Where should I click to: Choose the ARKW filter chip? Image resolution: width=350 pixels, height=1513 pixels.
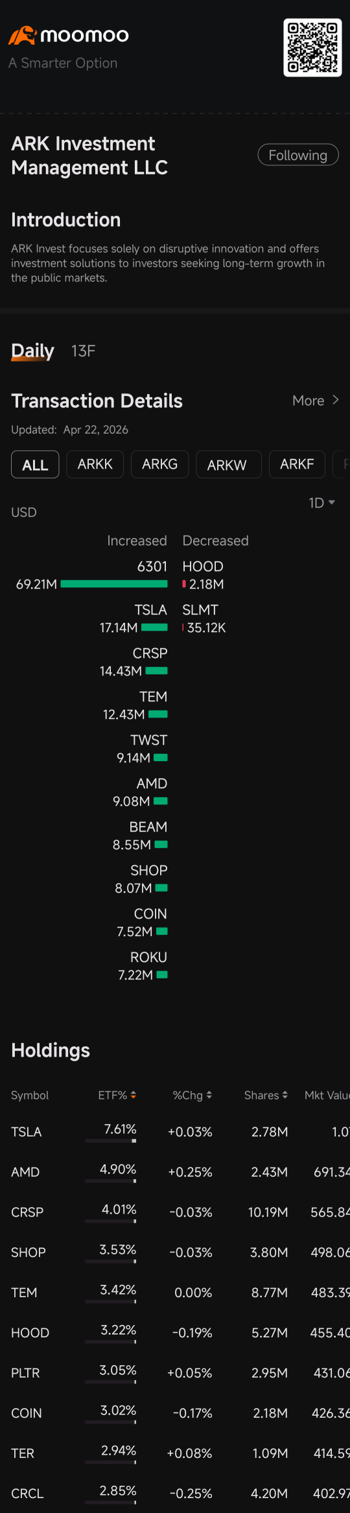pyautogui.click(x=227, y=465)
